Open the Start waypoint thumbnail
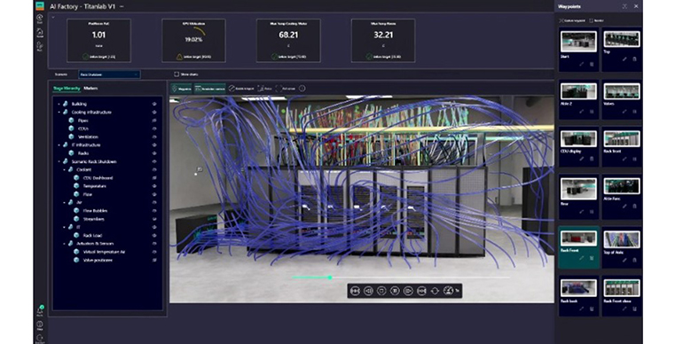The height and width of the screenshot is (344, 683). pyautogui.click(x=578, y=42)
